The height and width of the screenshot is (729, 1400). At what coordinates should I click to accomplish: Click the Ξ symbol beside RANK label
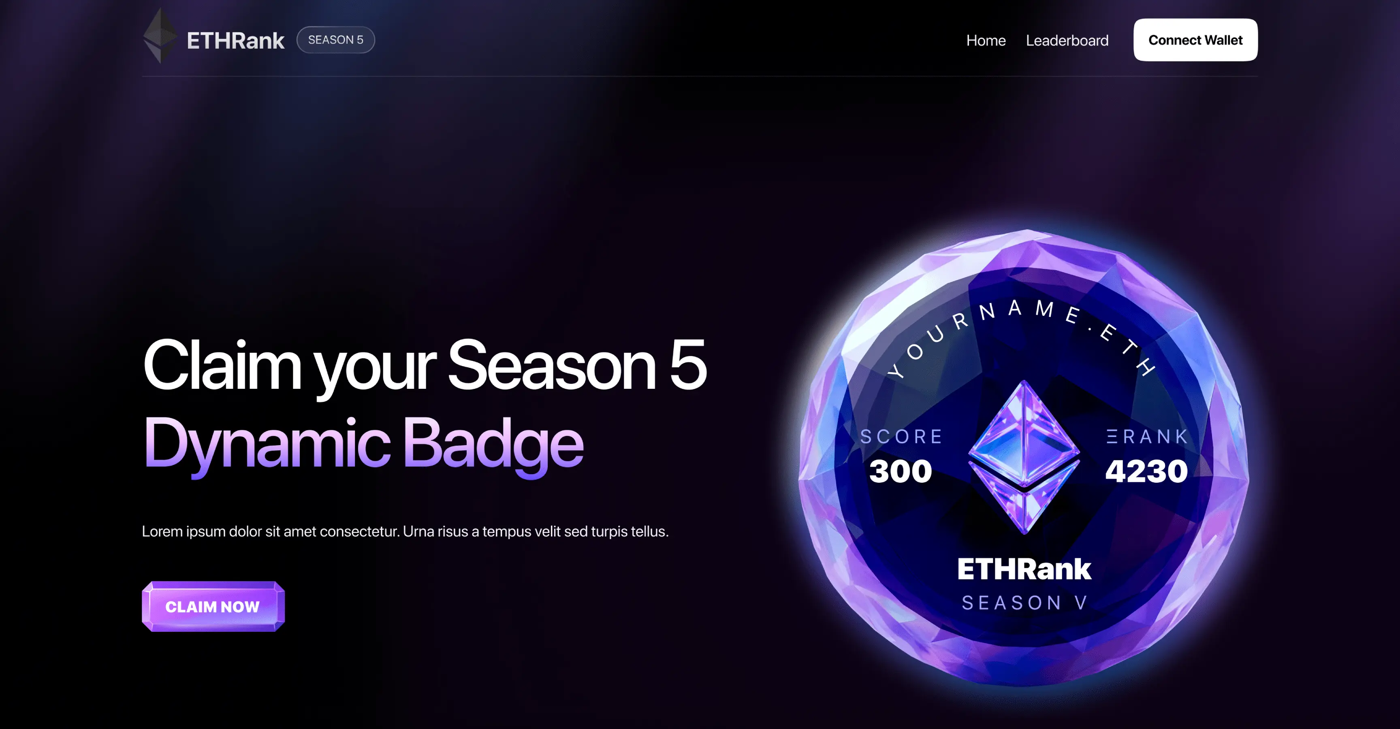point(1112,436)
